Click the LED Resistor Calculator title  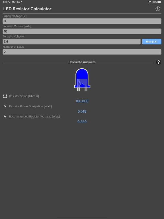[x=27, y=9]
